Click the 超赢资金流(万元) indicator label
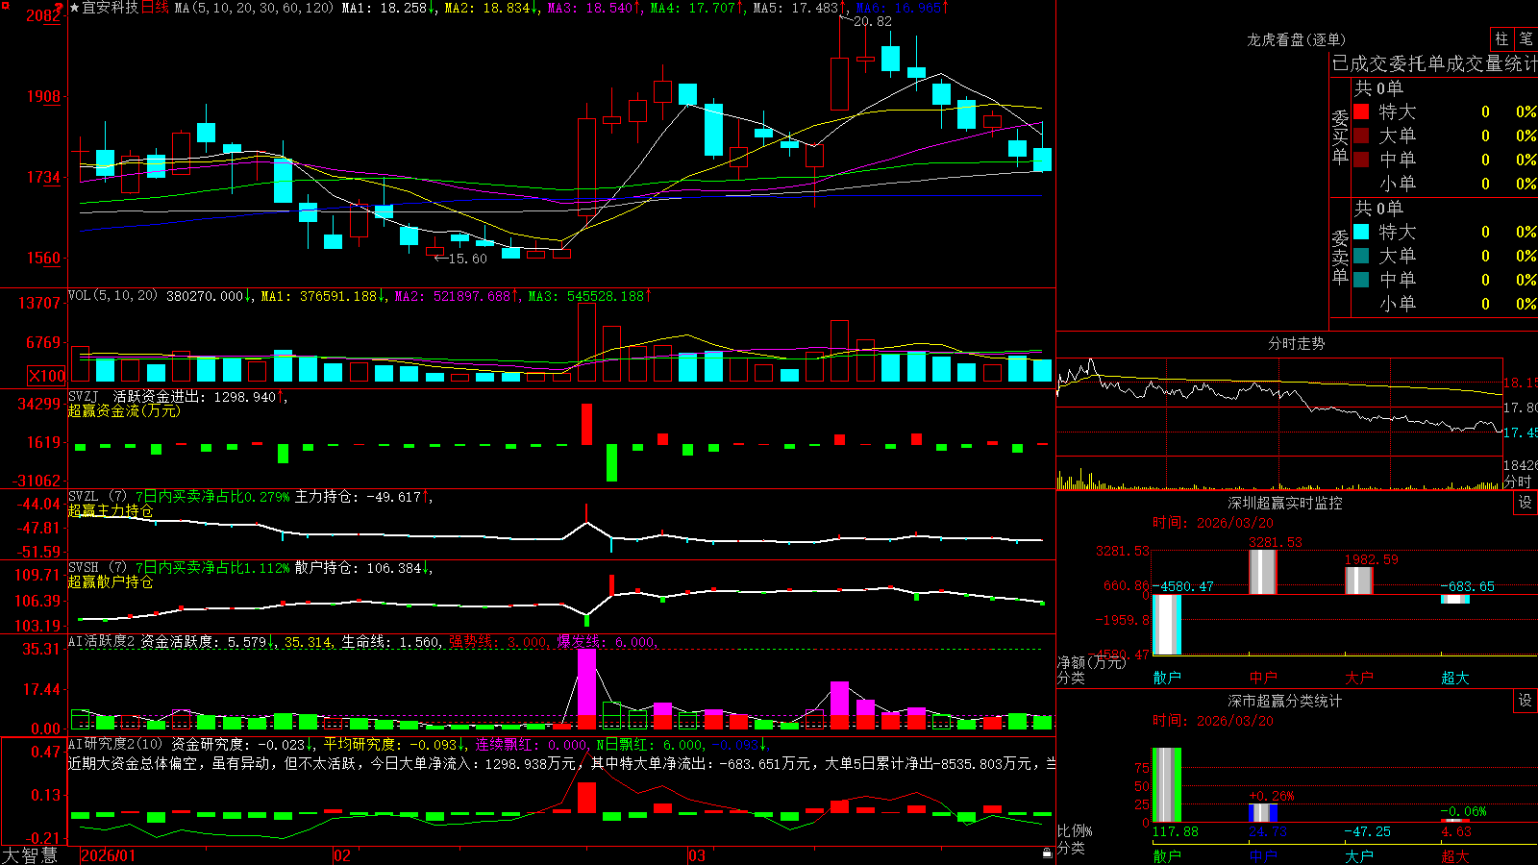The width and height of the screenshot is (1538, 865). tap(124, 410)
